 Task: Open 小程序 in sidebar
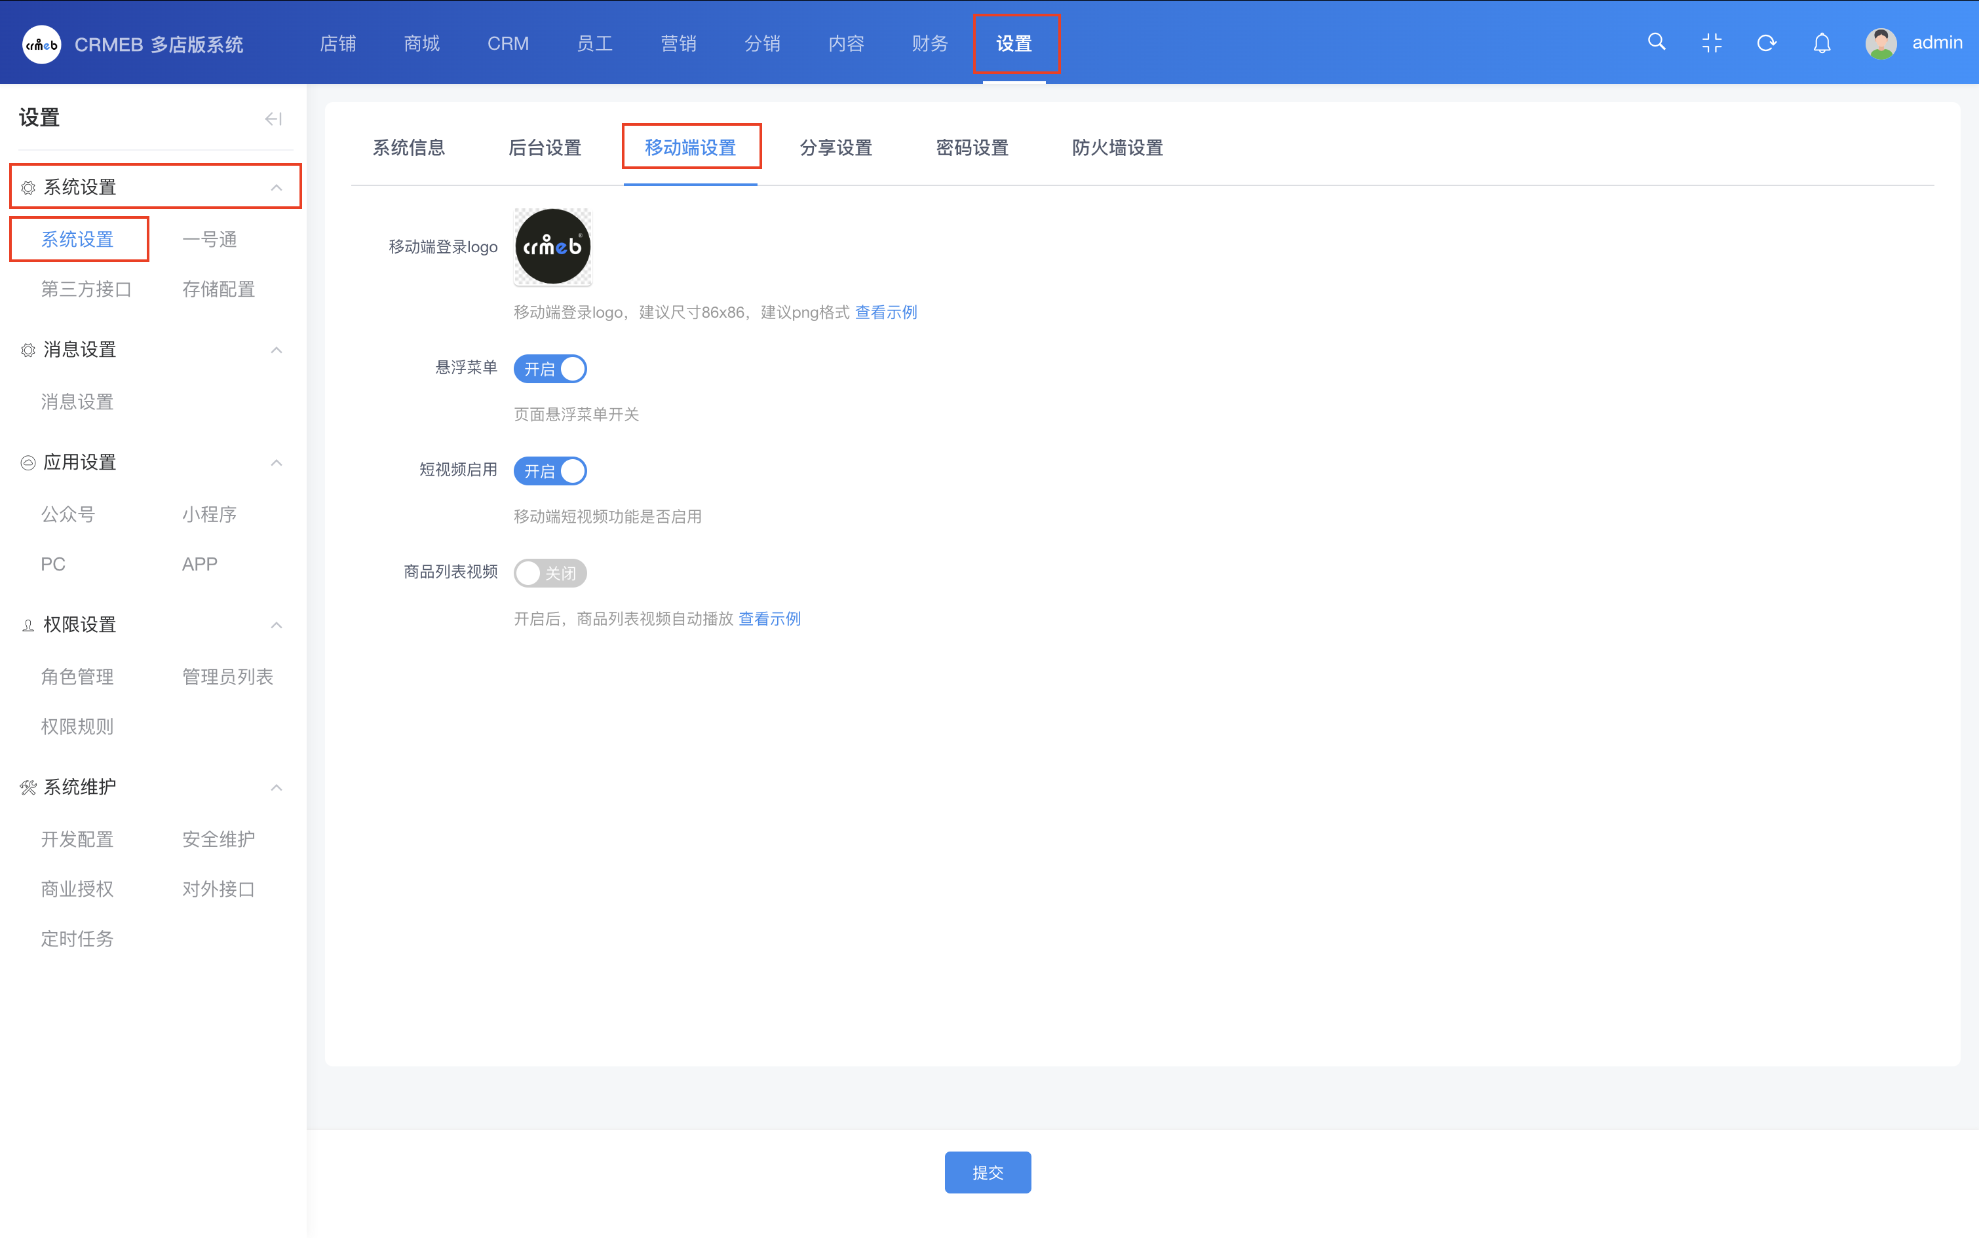[x=210, y=514]
